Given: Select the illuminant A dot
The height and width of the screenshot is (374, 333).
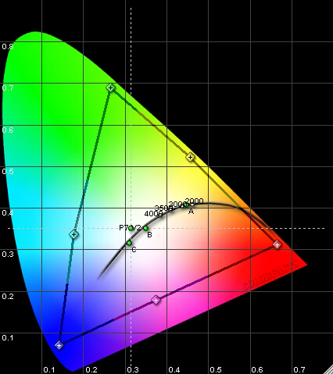Looking at the screenshot, I should pos(186,205).
